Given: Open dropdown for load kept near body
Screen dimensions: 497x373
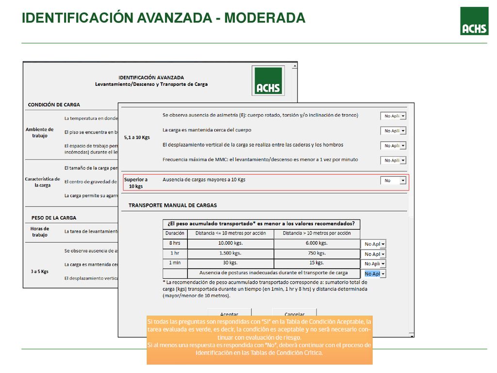Looking at the screenshot, I should click(x=393, y=131).
